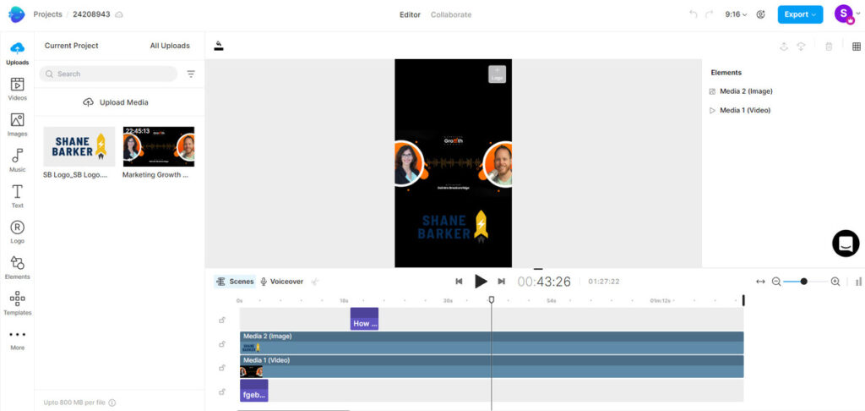
Task: Switch to the Editor tab
Action: point(410,14)
